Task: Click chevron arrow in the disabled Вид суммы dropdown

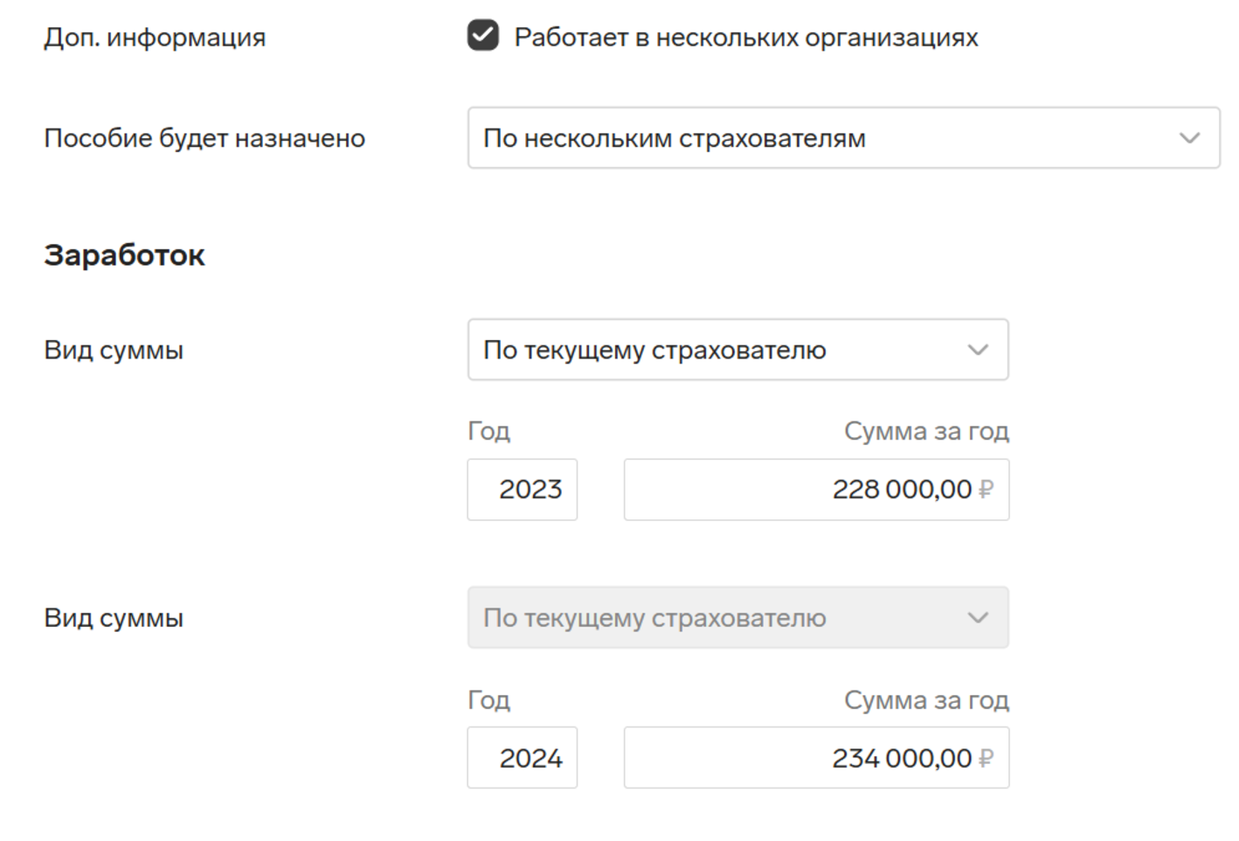Action: tap(978, 618)
